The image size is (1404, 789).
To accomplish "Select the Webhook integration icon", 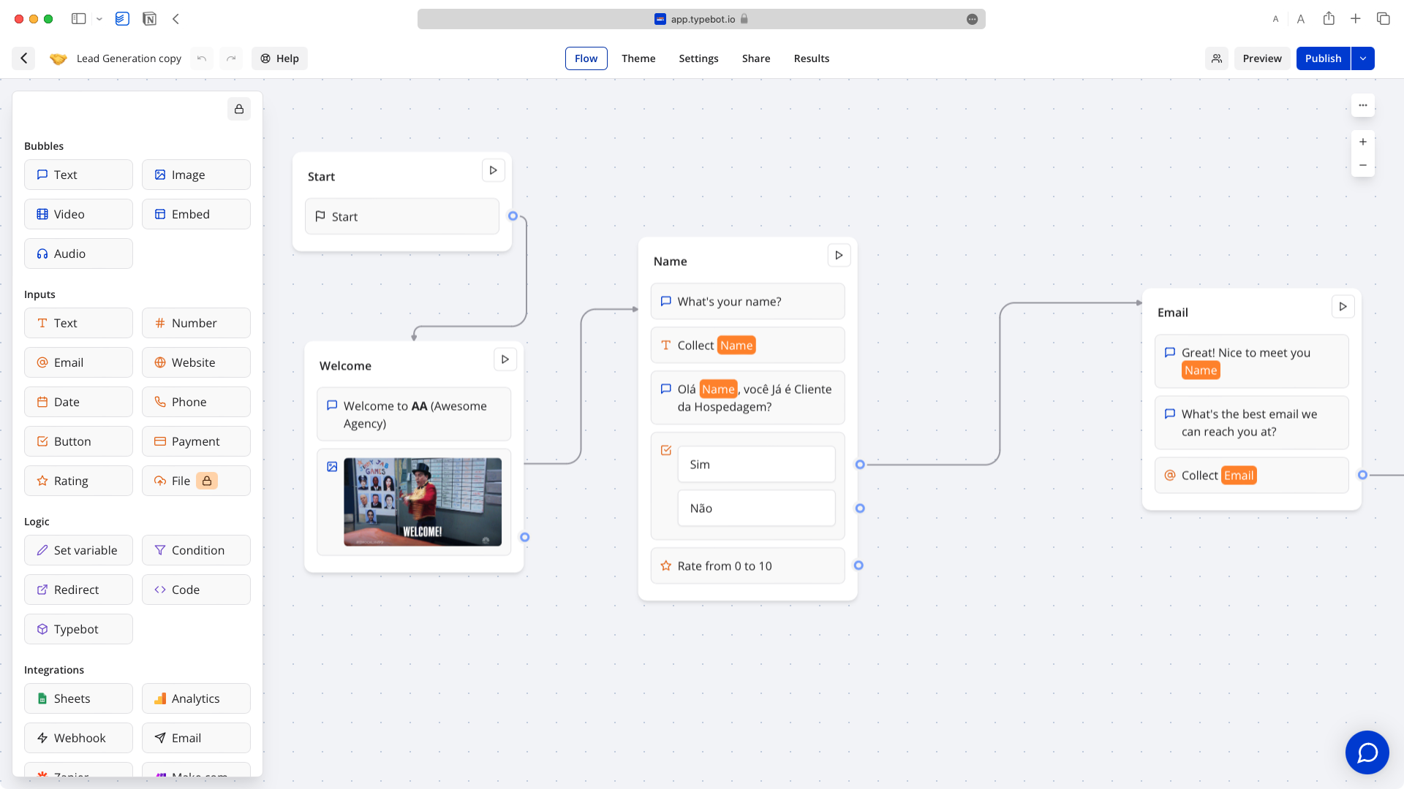I will pos(42,738).
